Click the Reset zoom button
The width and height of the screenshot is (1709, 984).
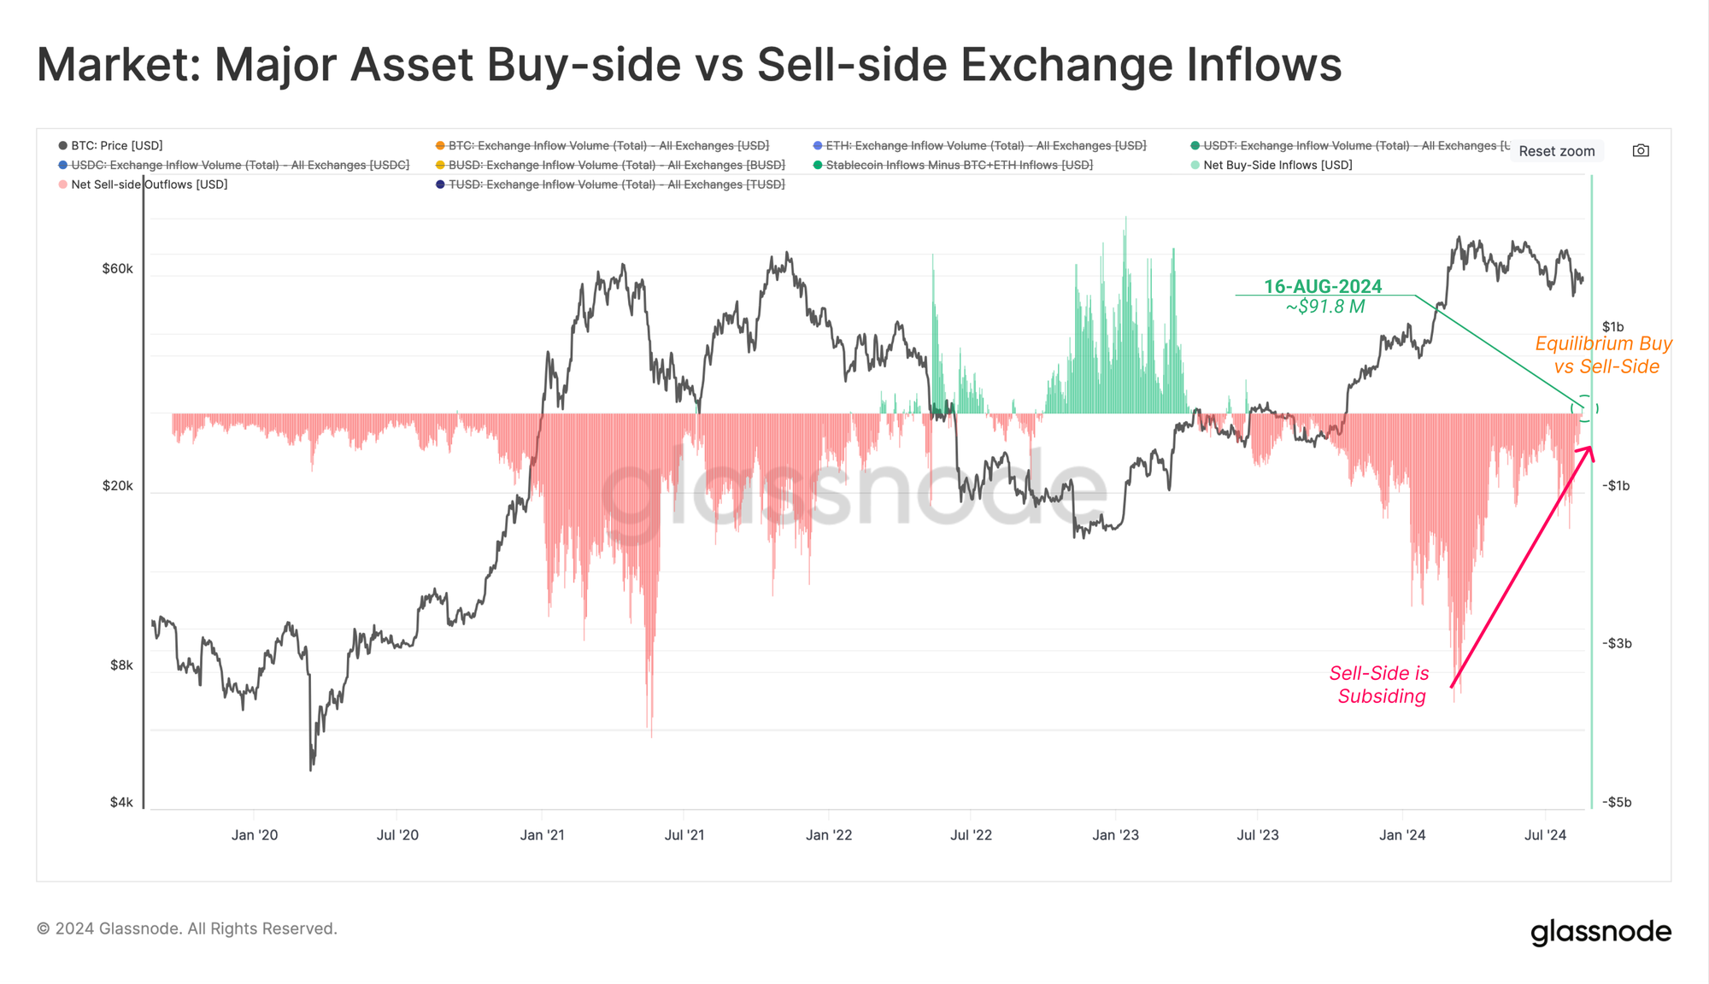[1556, 151]
